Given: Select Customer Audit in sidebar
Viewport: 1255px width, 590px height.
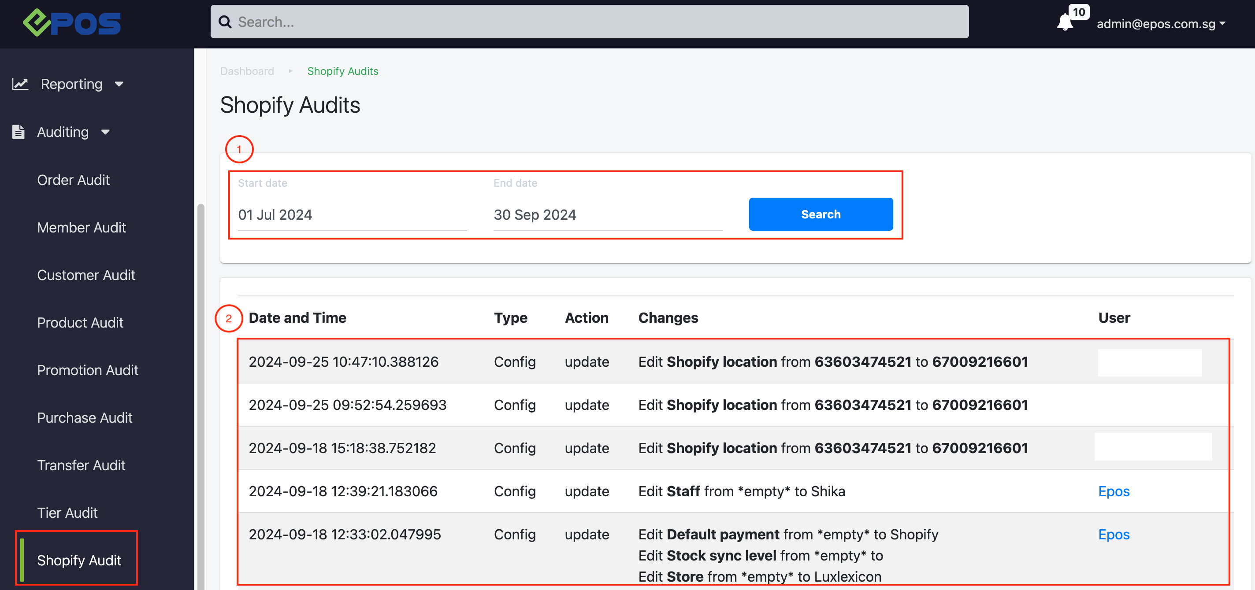Looking at the screenshot, I should coord(86,275).
